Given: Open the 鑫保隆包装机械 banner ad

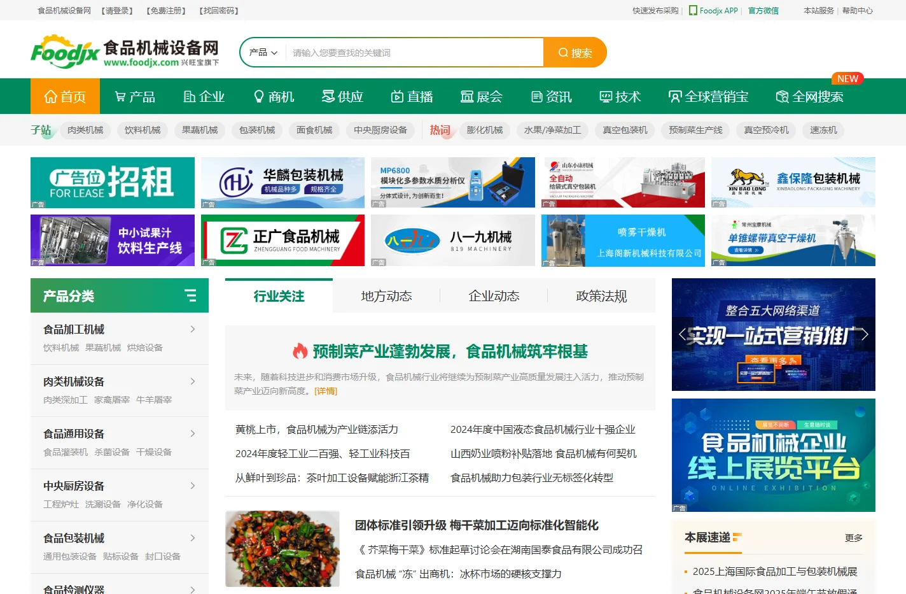Looking at the screenshot, I should [x=793, y=183].
